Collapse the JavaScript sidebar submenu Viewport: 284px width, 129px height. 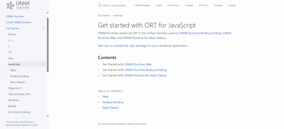(43, 64)
